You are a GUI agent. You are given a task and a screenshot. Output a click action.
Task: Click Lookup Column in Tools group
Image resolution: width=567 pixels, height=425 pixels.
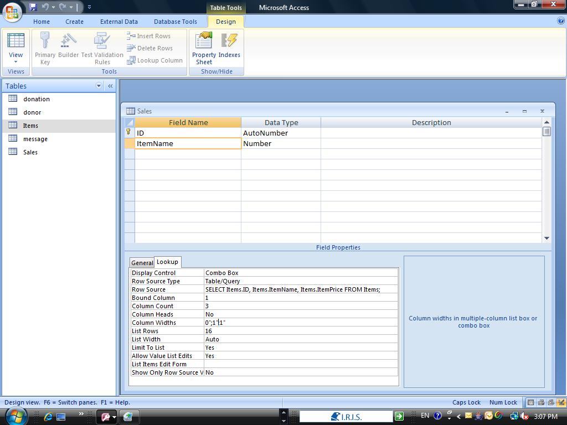pyautogui.click(x=155, y=60)
